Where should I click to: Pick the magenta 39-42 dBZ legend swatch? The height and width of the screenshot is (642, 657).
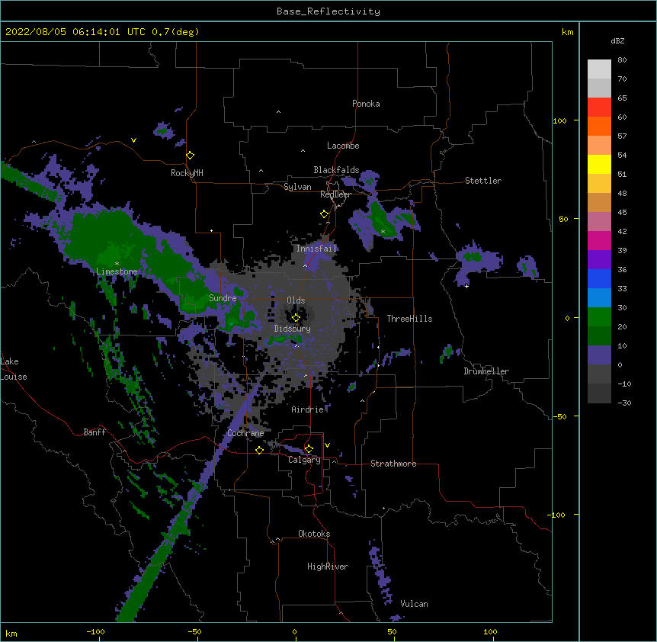coord(599,240)
